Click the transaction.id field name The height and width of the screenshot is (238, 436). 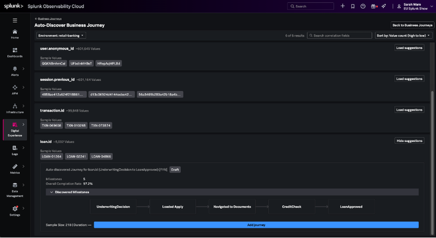(x=52, y=111)
